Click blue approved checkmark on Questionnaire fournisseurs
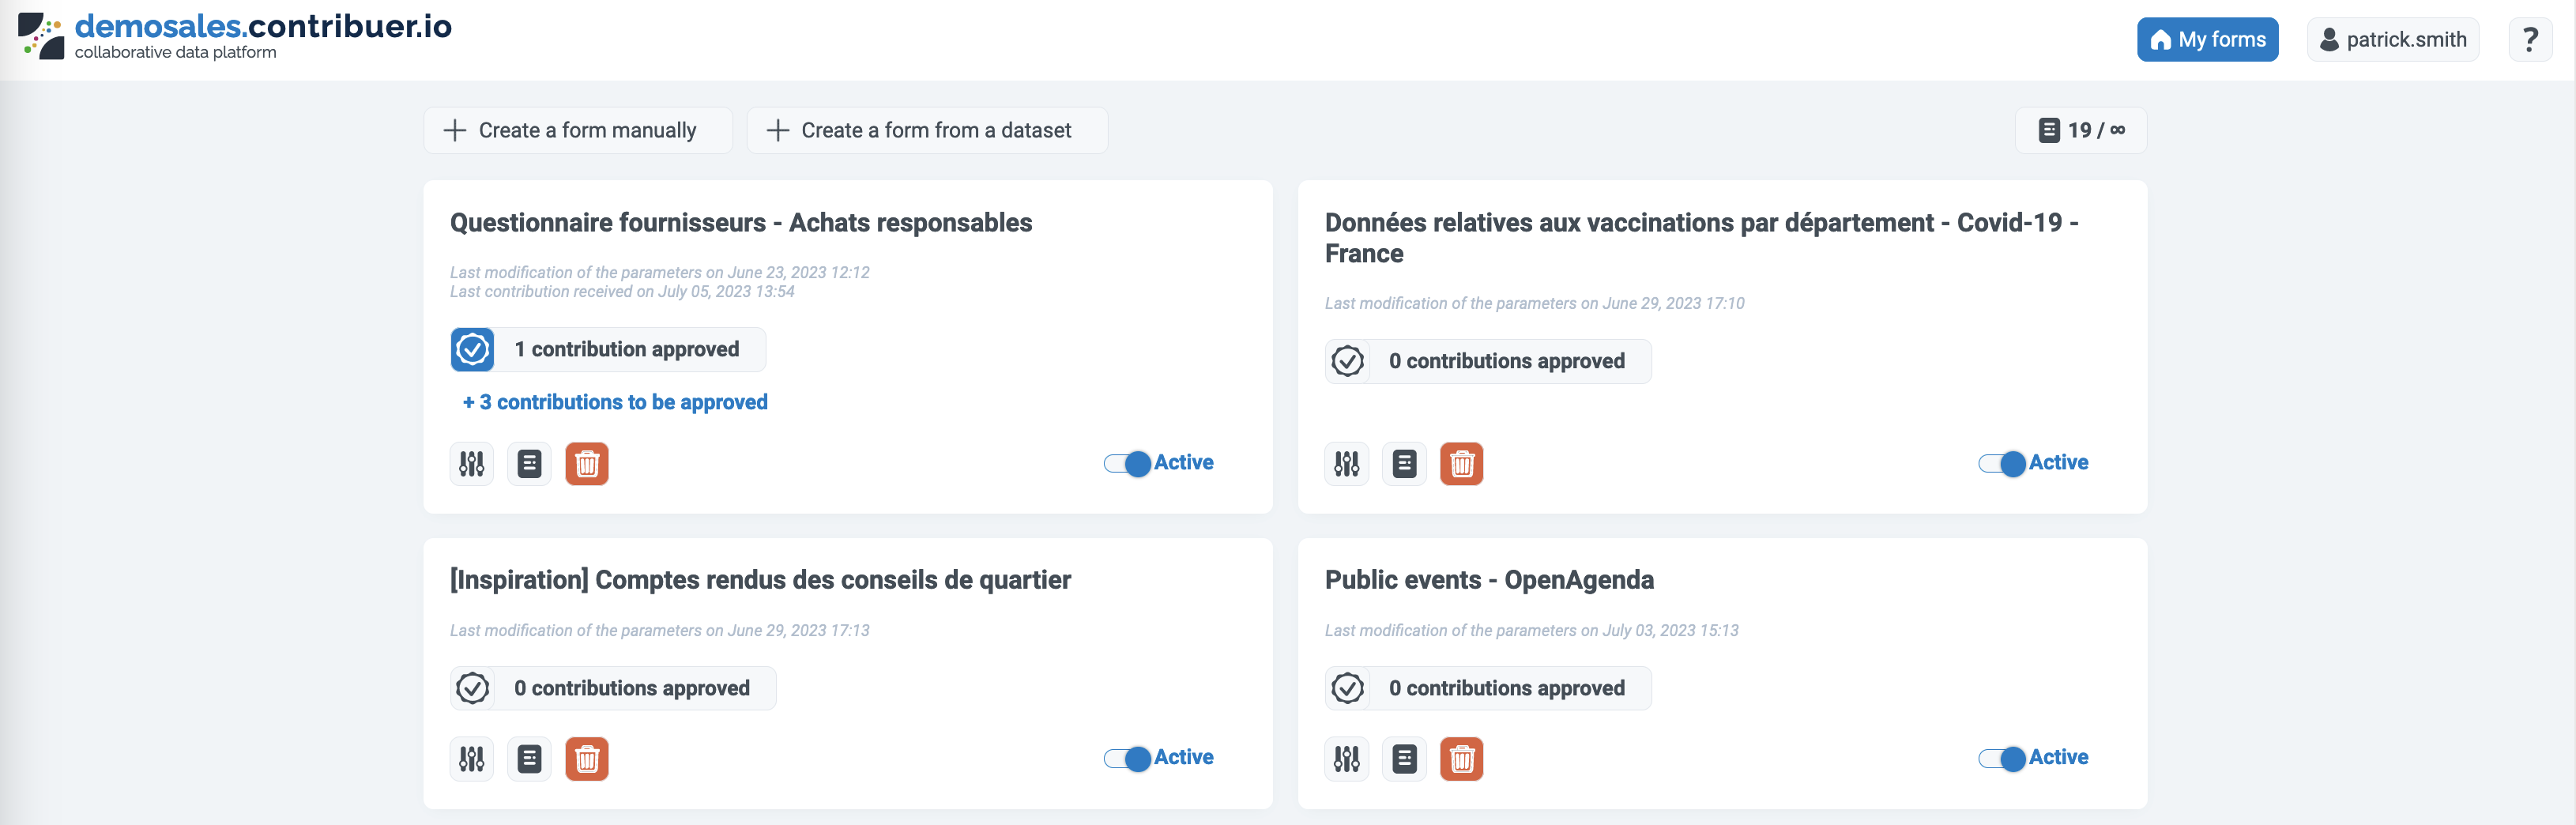Viewport: 2576px width, 825px height. pos(472,350)
